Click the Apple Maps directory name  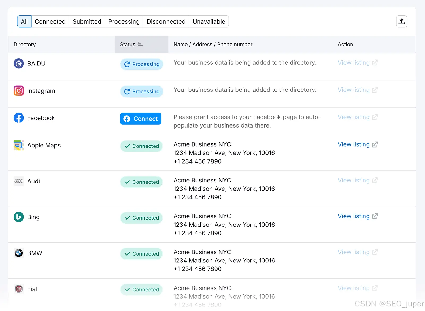tap(44, 146)
